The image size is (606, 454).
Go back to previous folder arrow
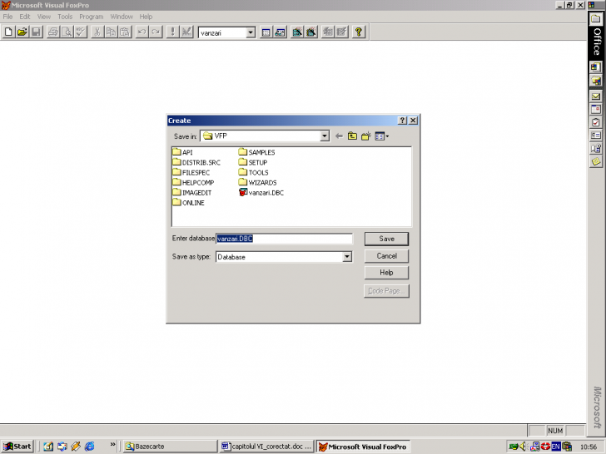click(339, 136)
